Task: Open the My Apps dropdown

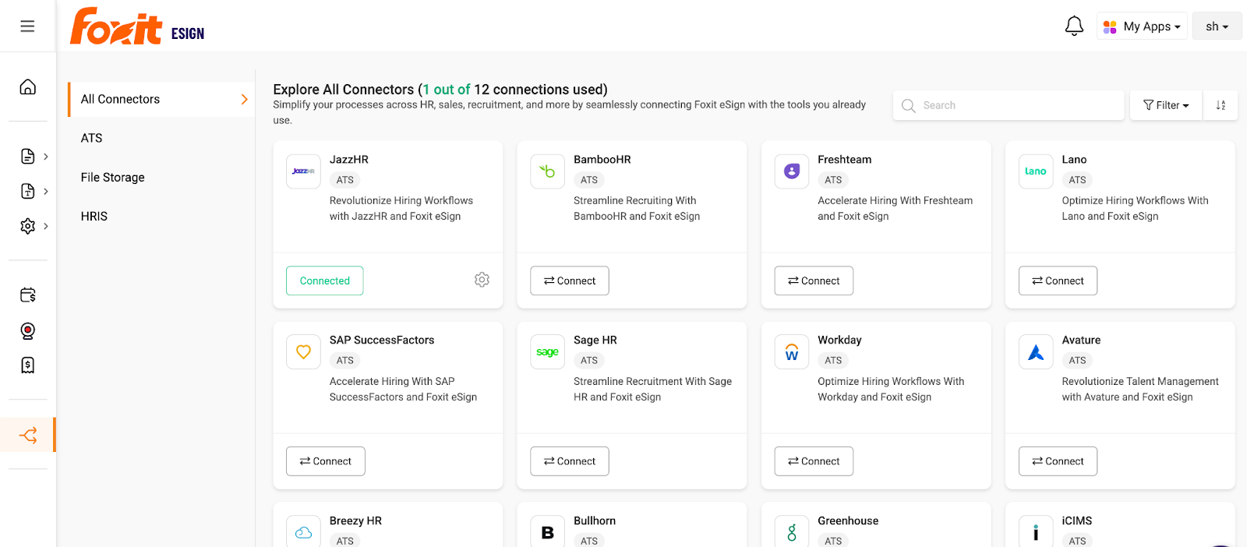Action: click(x=1142, y=26)
